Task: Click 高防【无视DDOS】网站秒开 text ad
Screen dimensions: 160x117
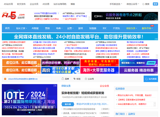Action: pyautogui.click(x=44, y=54)
